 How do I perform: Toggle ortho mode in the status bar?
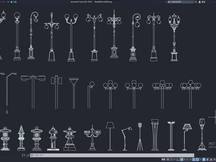coord(177,159)
